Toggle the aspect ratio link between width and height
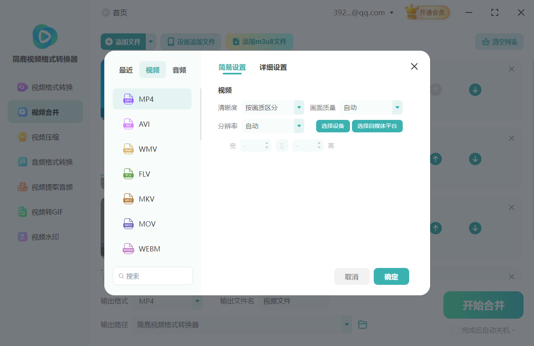534x346 pixels. click(282, 145)
